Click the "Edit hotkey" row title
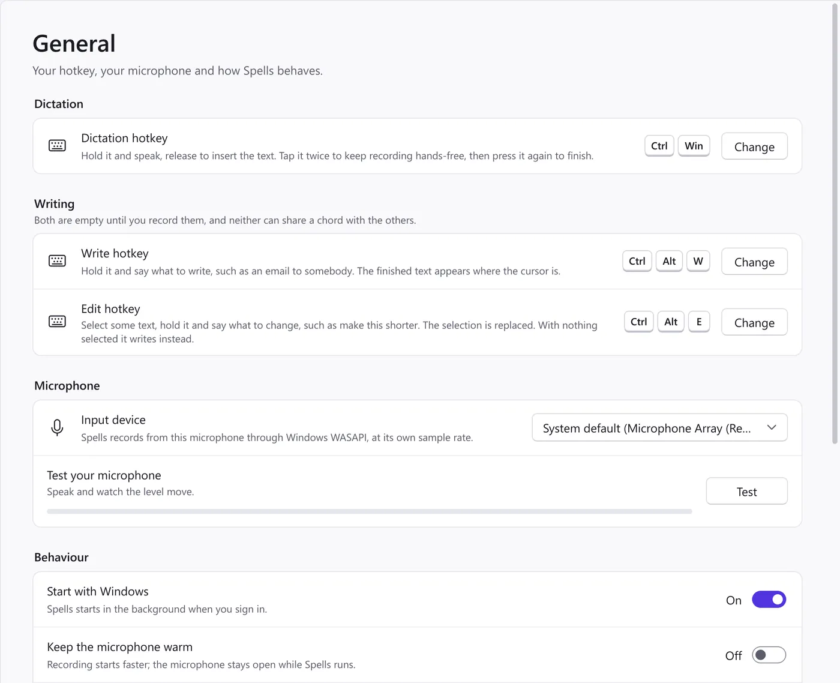The height and width of the screenshot is (683, 840). 110,309
